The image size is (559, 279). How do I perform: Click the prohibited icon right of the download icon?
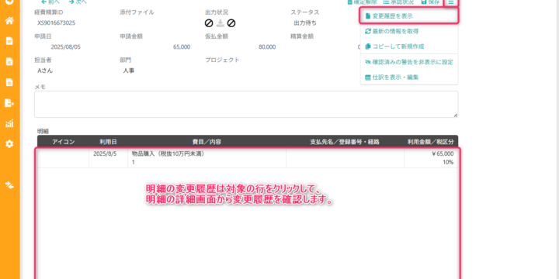[231, 23]
